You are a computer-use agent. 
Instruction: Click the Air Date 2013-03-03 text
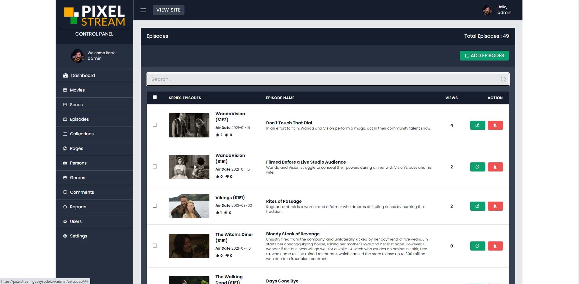[234, 206]
